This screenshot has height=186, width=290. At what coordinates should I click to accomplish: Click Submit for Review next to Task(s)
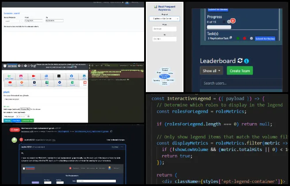tap(265, 39)
